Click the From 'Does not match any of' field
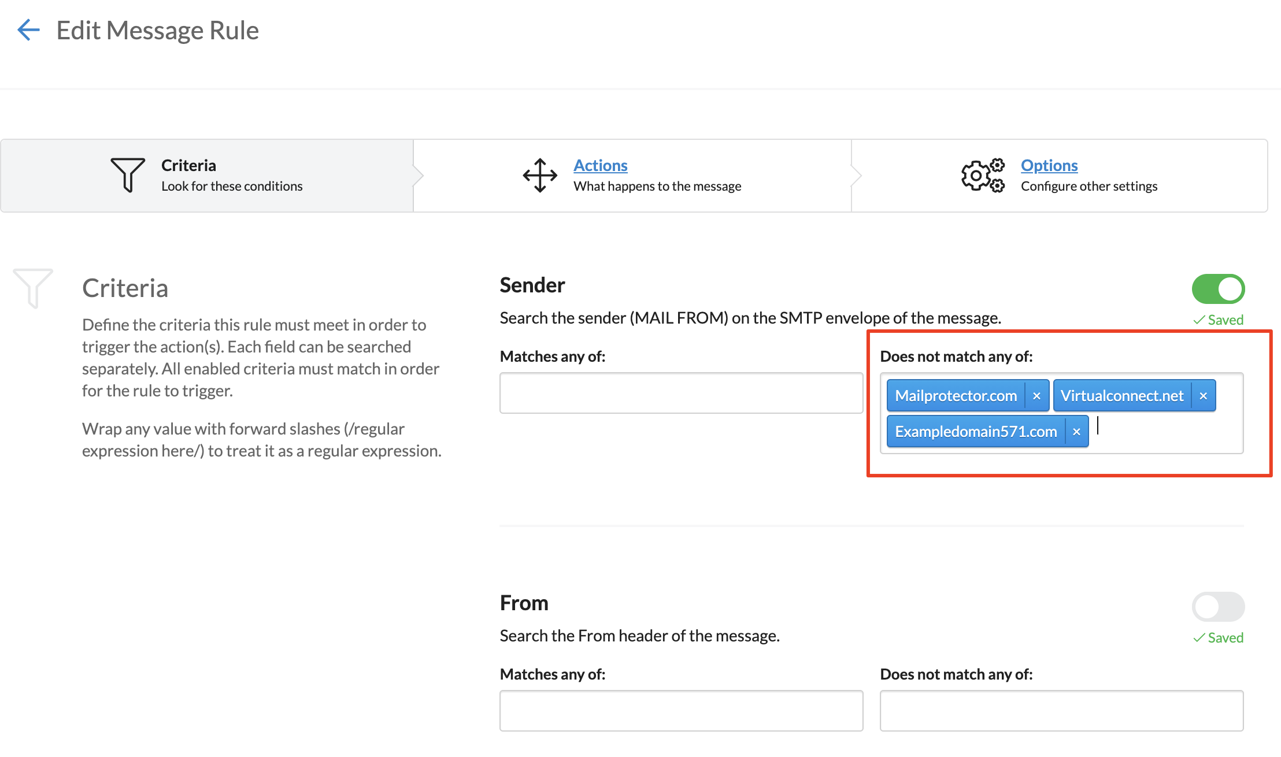1281x757 pixels. [x=1061, y=711]
